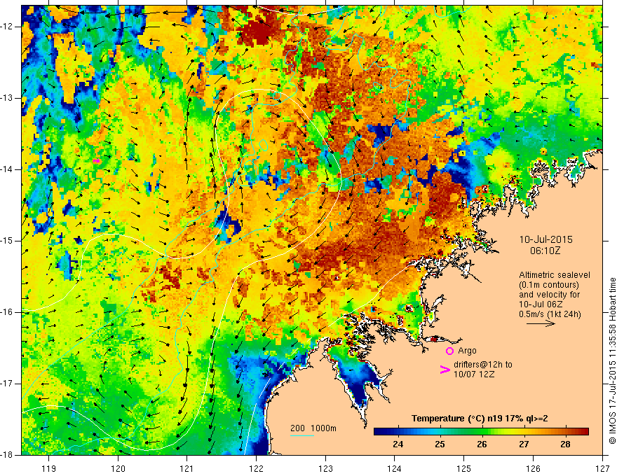Viewport: 617px width, 476px height.
Task: Click the IMOS copyright timestamp text
Action: [x=612, y=361]
